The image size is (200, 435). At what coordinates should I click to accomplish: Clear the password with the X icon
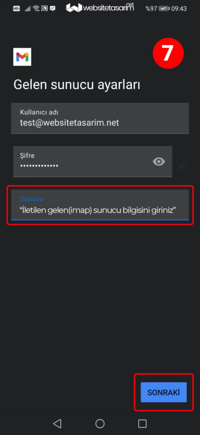[x=181, y=166]
